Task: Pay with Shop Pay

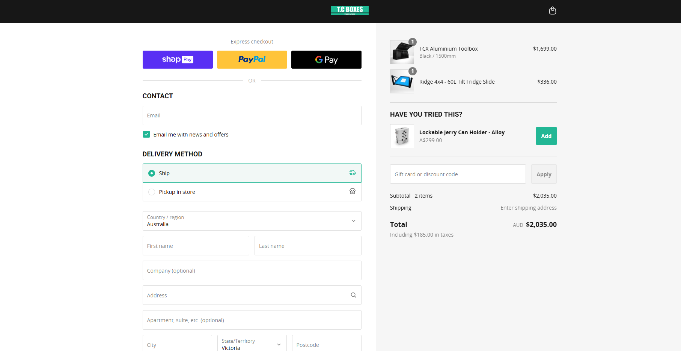Action: pyautogui.click(x=177, y=59)
